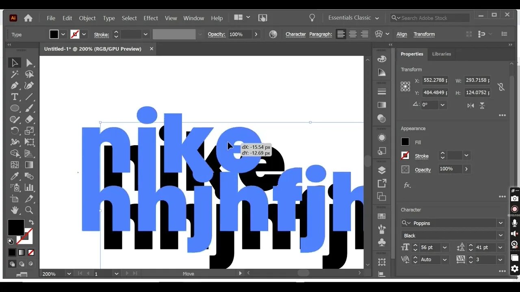
Task: Choose Draw Behind mode
Action: [x=22, y=264]
